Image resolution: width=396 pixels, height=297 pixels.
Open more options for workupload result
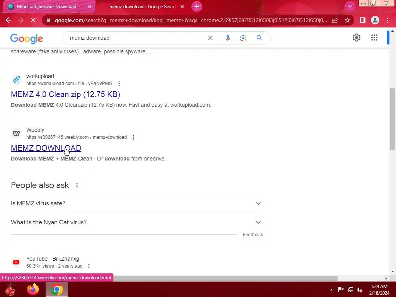point(119,84)
